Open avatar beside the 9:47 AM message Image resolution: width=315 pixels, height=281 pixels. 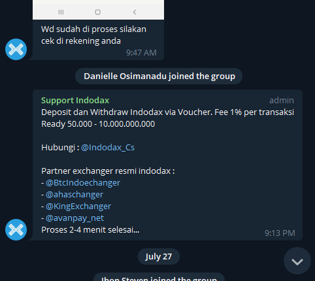16,49
